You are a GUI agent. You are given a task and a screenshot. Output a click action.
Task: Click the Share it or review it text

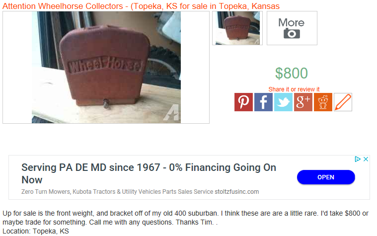pyautogui.click(x=294, y=89)
